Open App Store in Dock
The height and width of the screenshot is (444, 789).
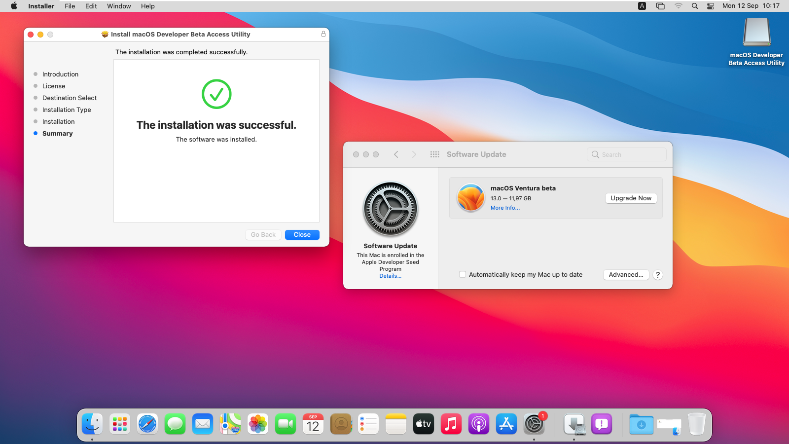click(x=506, y=424)
